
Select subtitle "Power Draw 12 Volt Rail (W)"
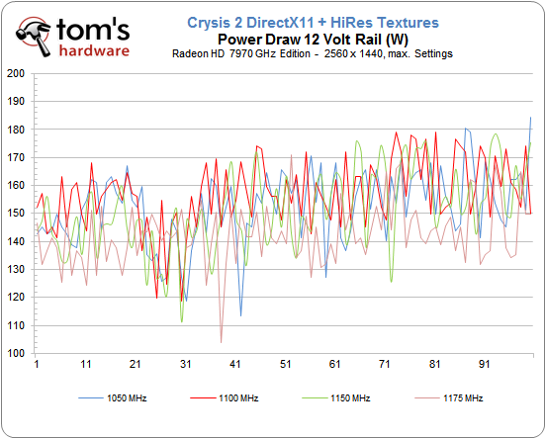(x=313, y=40)
